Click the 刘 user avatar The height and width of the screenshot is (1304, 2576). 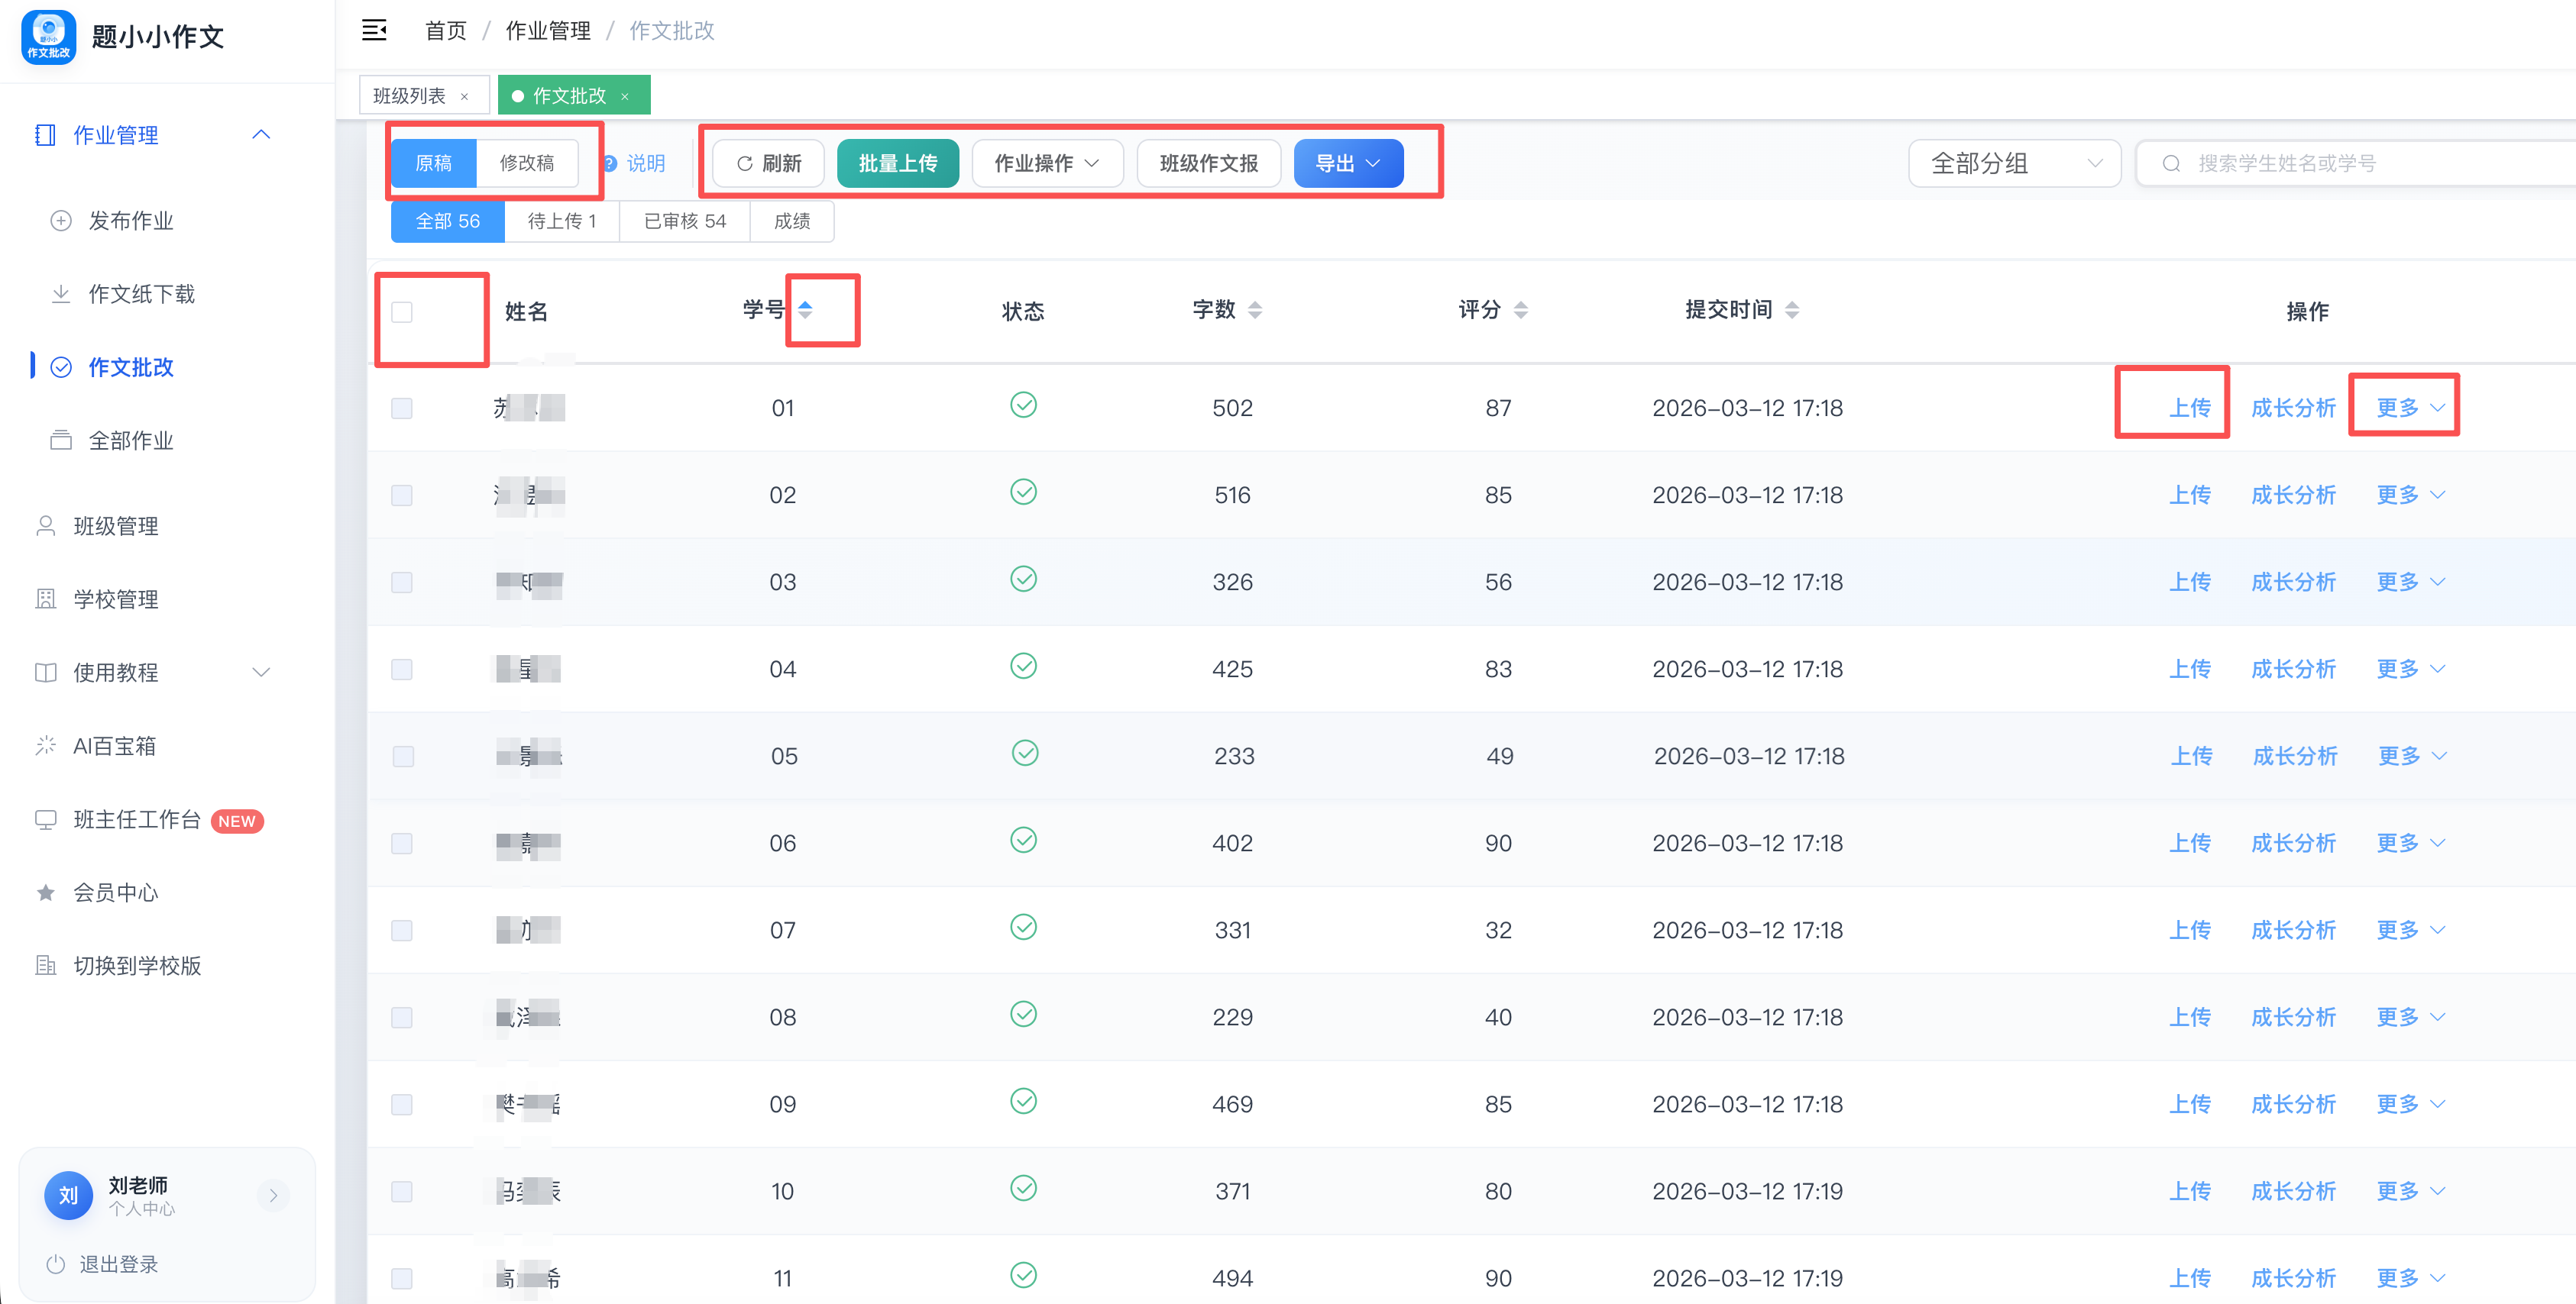click(68, 1195)
